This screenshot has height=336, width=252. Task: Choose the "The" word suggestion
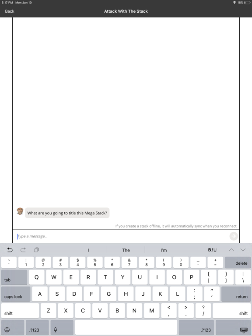click(x=126, y=250)
